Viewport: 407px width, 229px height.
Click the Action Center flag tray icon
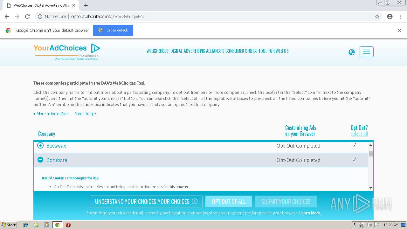click(x=377, y=225)
